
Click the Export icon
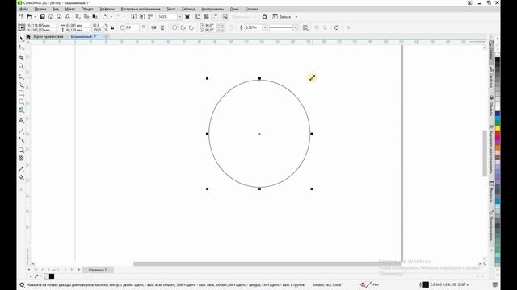coord(142,17)
